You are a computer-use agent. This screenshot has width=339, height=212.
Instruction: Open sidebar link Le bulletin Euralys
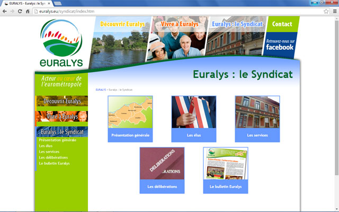[x=54, y=163]
